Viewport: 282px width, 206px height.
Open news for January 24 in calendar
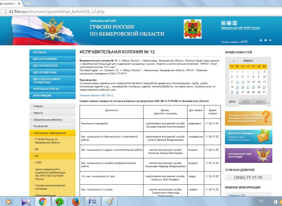[264, 87]
